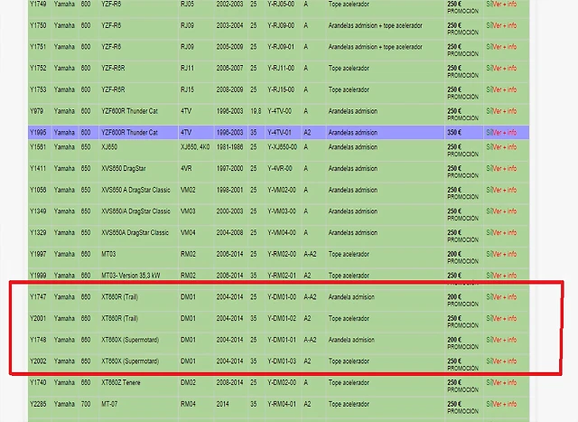View more info for row Y1056
Screen dimensions: 578x422
(x=505, y=190)
